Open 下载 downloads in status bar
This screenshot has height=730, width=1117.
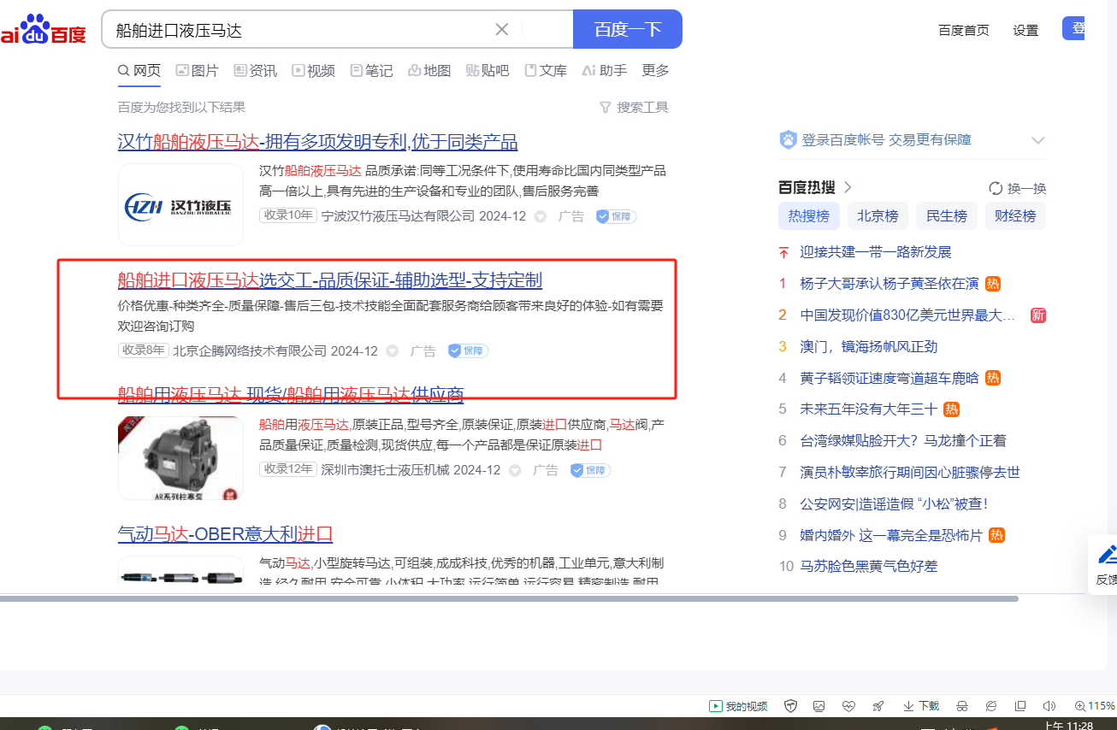(x=921, y=706)
